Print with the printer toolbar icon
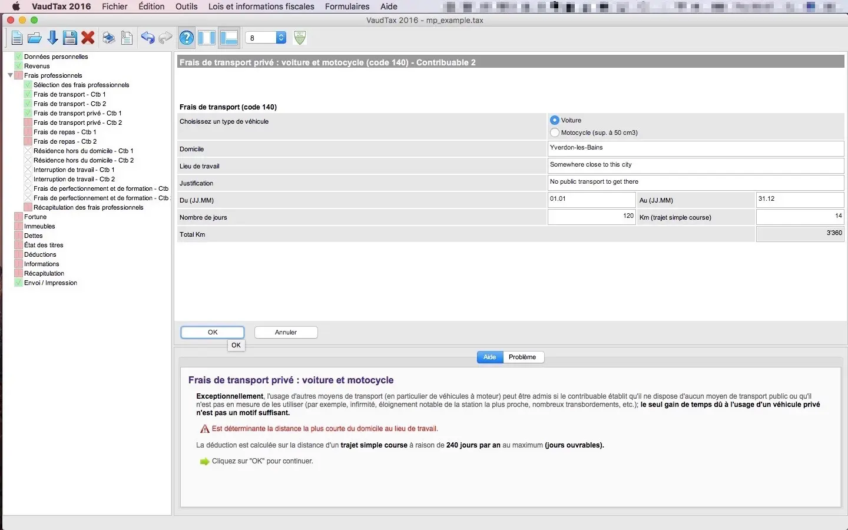 108,38
